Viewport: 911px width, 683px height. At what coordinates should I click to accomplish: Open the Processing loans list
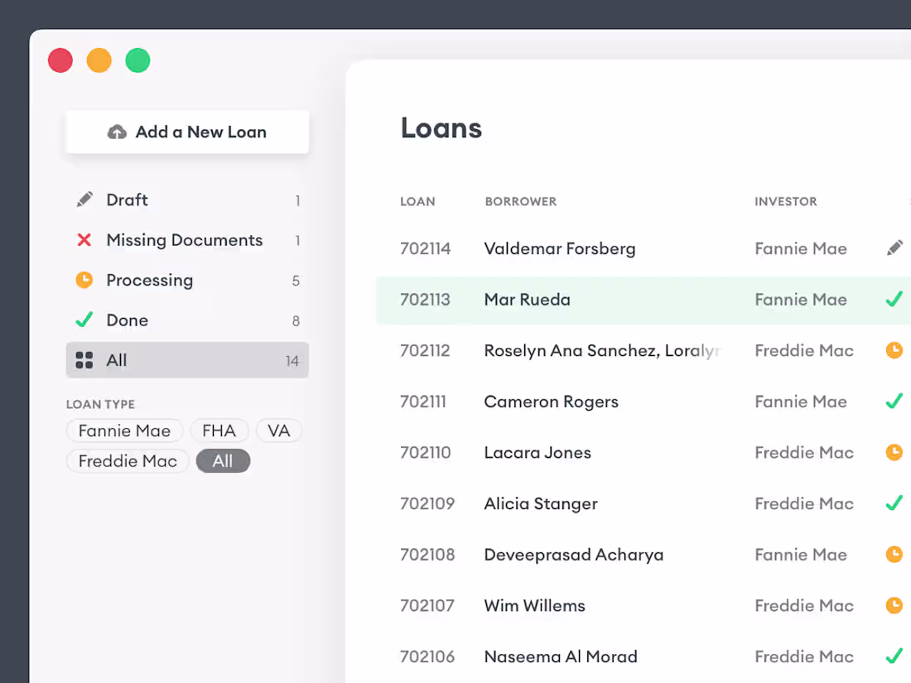150,281
